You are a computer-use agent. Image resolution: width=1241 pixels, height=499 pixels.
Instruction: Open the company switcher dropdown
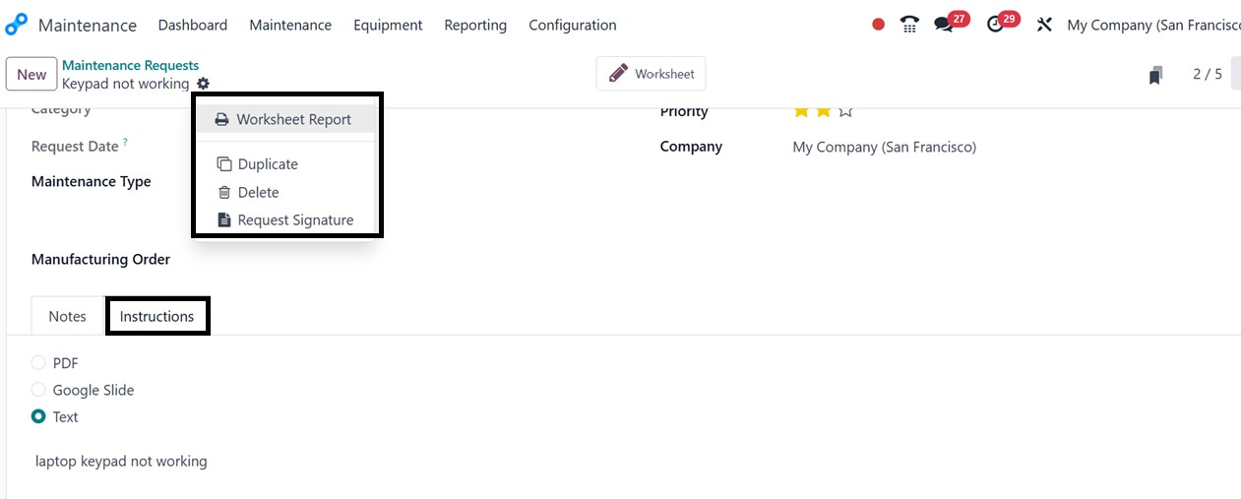pos(1152,25)
